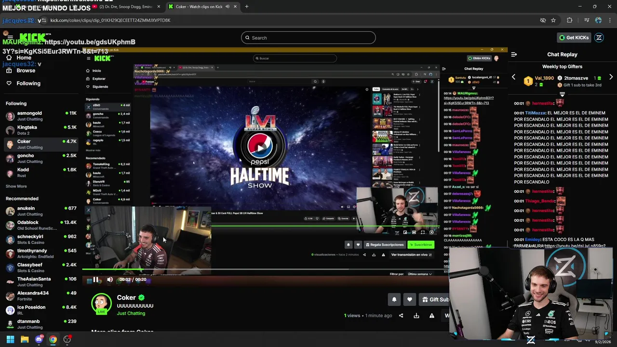Open Odablock recommended channel
617x347 pixels.
(41, 225)
